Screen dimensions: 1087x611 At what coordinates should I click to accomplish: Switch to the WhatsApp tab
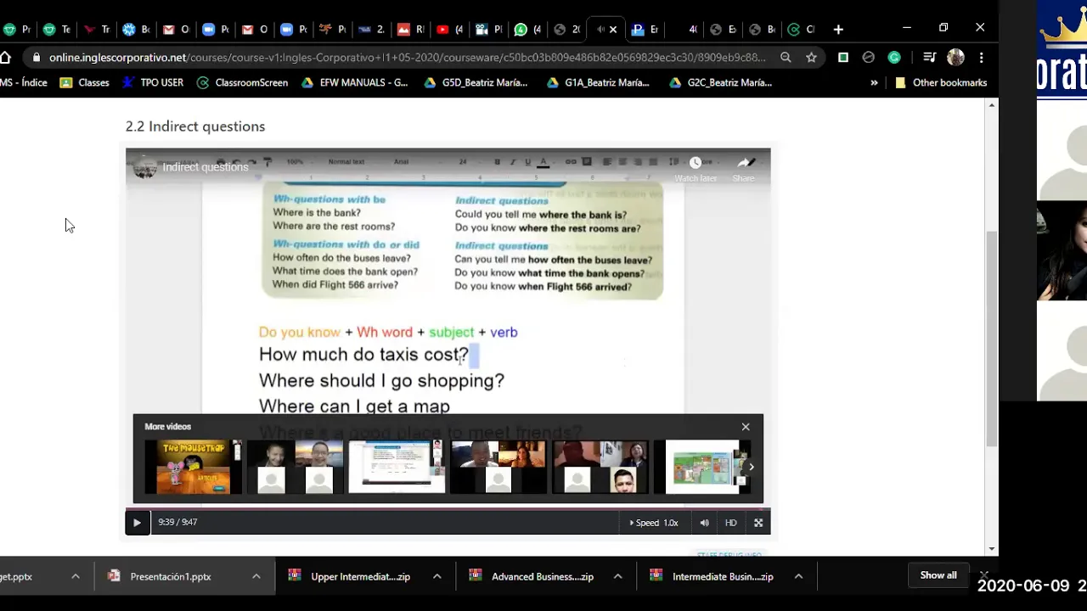527,29
